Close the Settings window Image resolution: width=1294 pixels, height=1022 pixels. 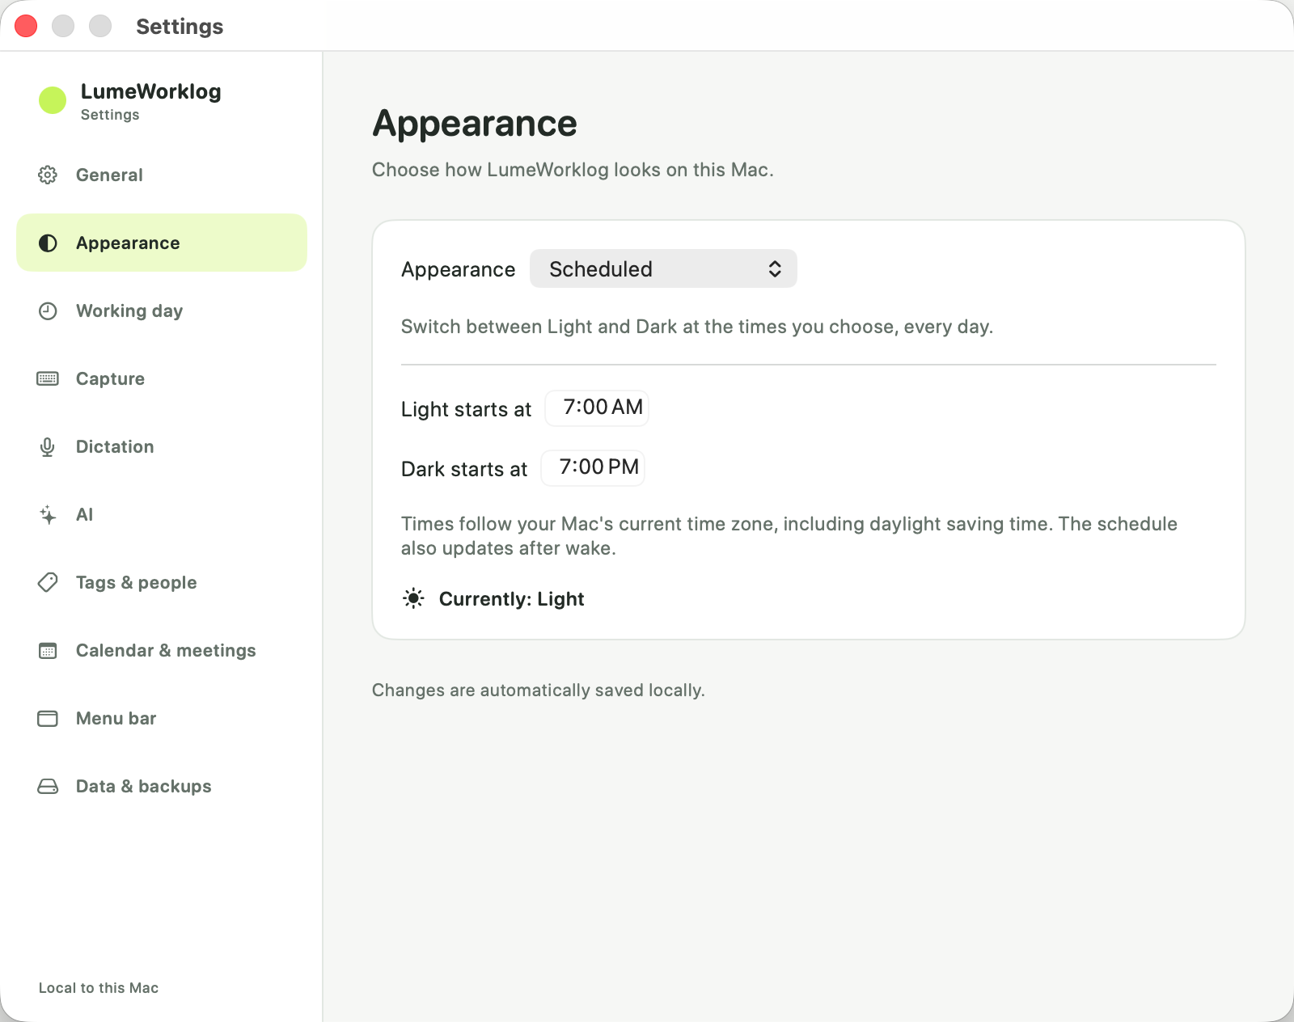coord(26,26)
